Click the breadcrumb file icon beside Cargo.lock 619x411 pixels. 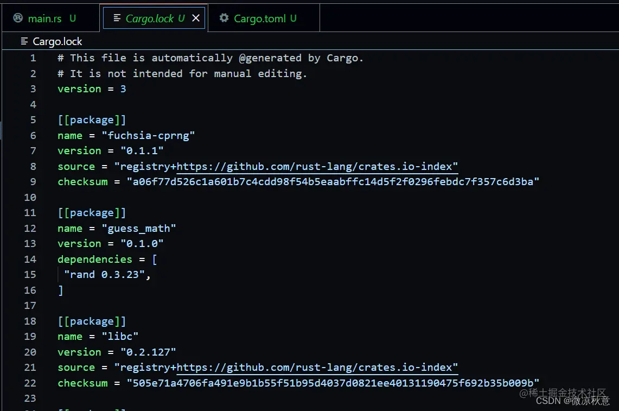point(24,41)
